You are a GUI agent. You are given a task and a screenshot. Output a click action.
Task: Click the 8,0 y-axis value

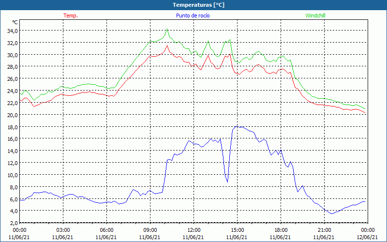point(14,187)
